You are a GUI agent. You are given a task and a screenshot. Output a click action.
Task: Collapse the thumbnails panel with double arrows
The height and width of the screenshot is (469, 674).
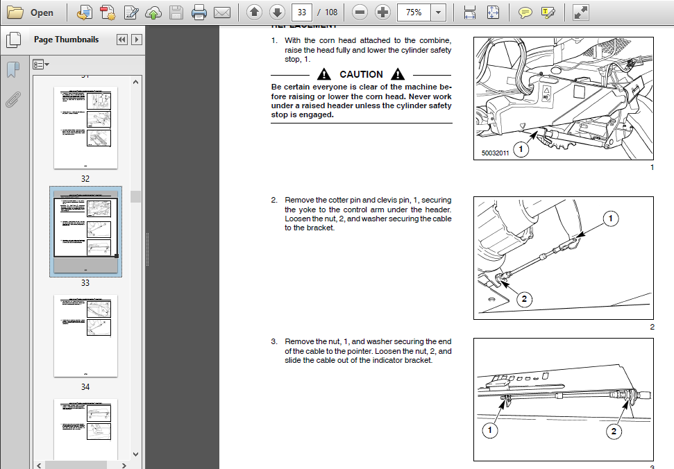[122, 40]
